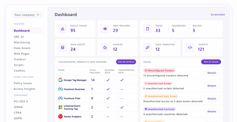
Task: Click the See all vendors button
Action: click(x=126, y=62)
